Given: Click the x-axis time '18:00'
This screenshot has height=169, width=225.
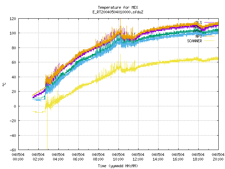Looking at the screenshot, I should coord(198,159).
